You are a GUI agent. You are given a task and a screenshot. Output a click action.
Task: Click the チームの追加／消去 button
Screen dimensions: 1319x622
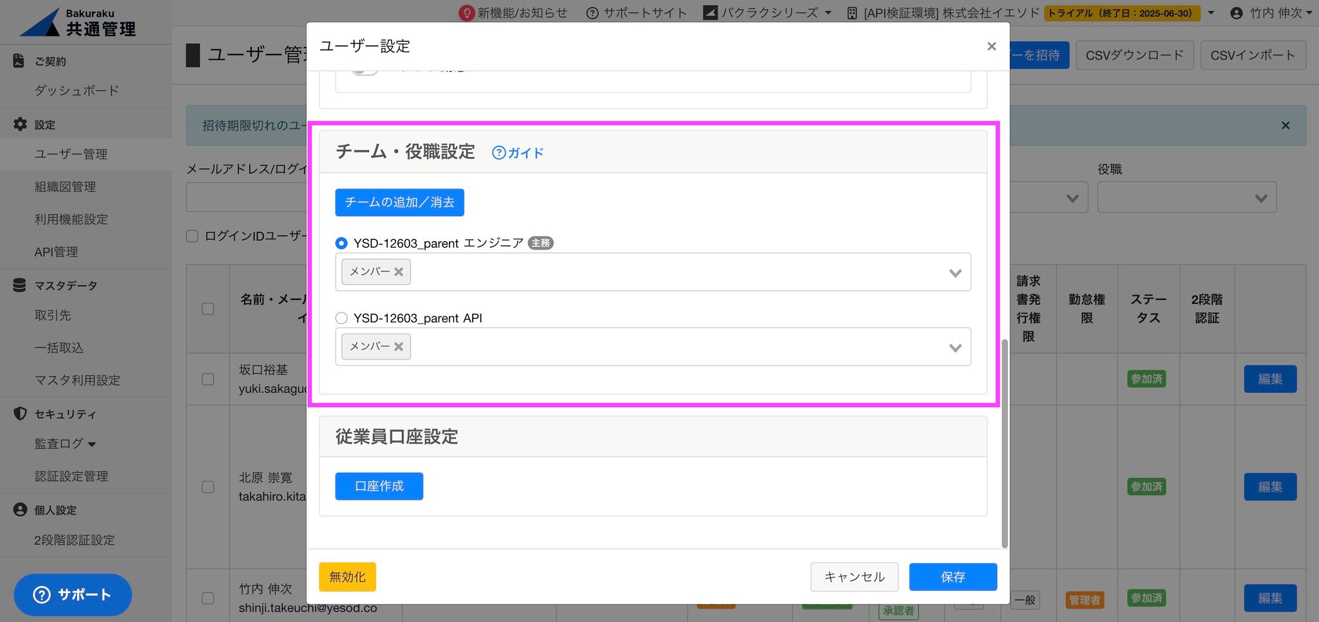(399, 203)
